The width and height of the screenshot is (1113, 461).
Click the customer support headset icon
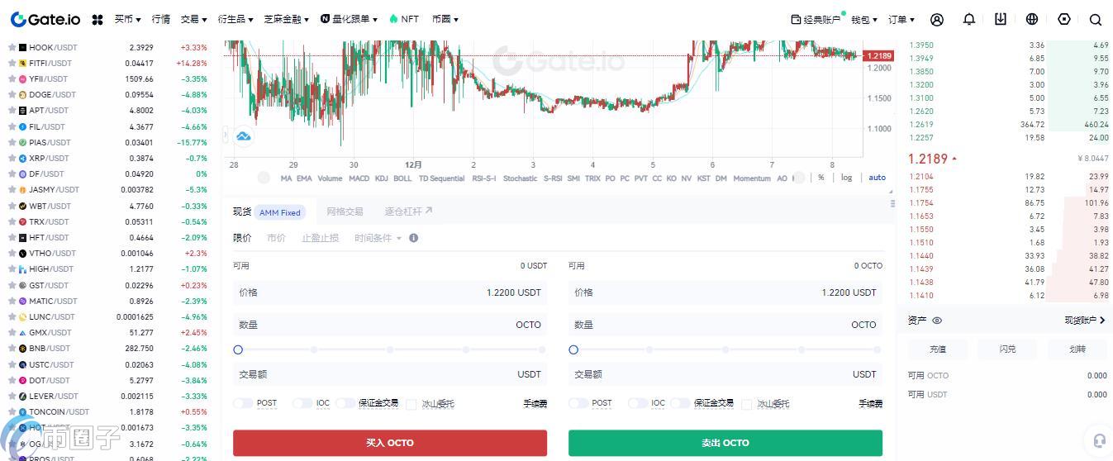point(1098,440)
